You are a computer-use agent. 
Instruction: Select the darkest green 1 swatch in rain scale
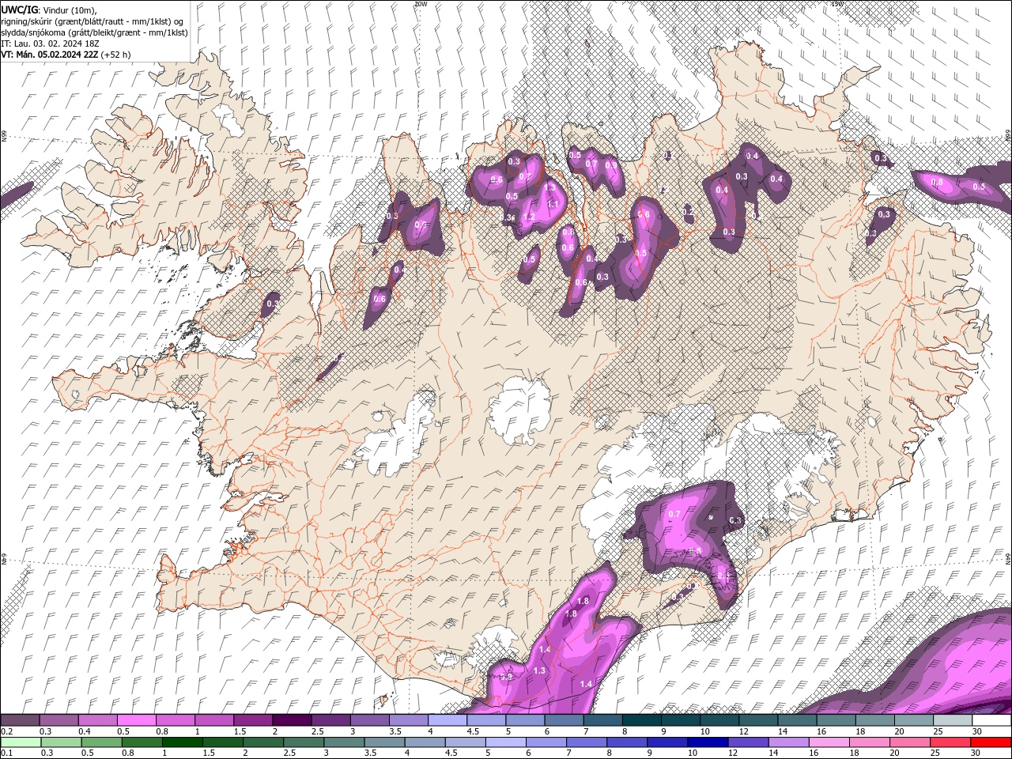(183, 742)
